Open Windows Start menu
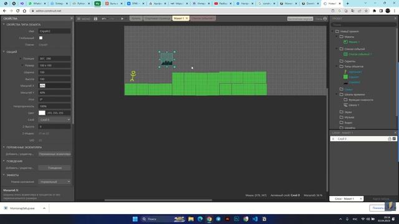Screen dimensions: 399x224 [x=135, y=219]
